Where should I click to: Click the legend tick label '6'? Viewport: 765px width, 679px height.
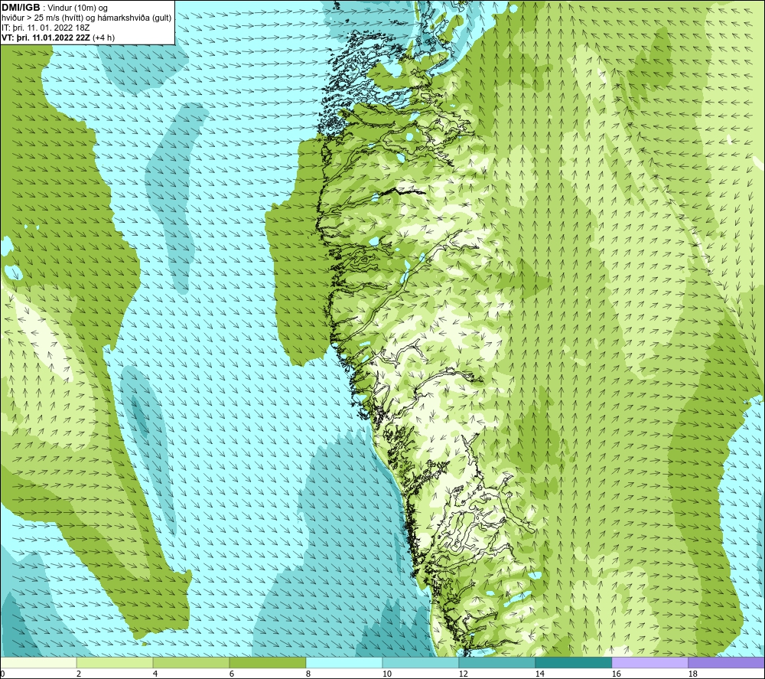[x=232, y=674]
